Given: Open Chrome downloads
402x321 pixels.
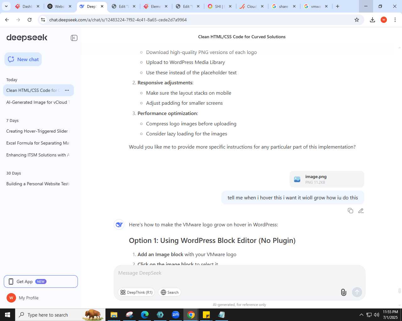Looking at the screenshot, I should pyautogui.click(x=372, y=20).
